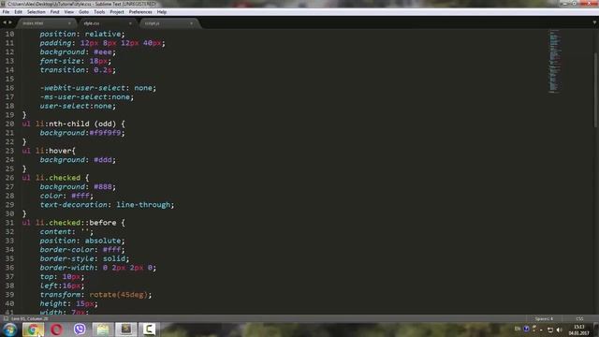
Task: Click the network tray icon
Action: click(550, 330)
